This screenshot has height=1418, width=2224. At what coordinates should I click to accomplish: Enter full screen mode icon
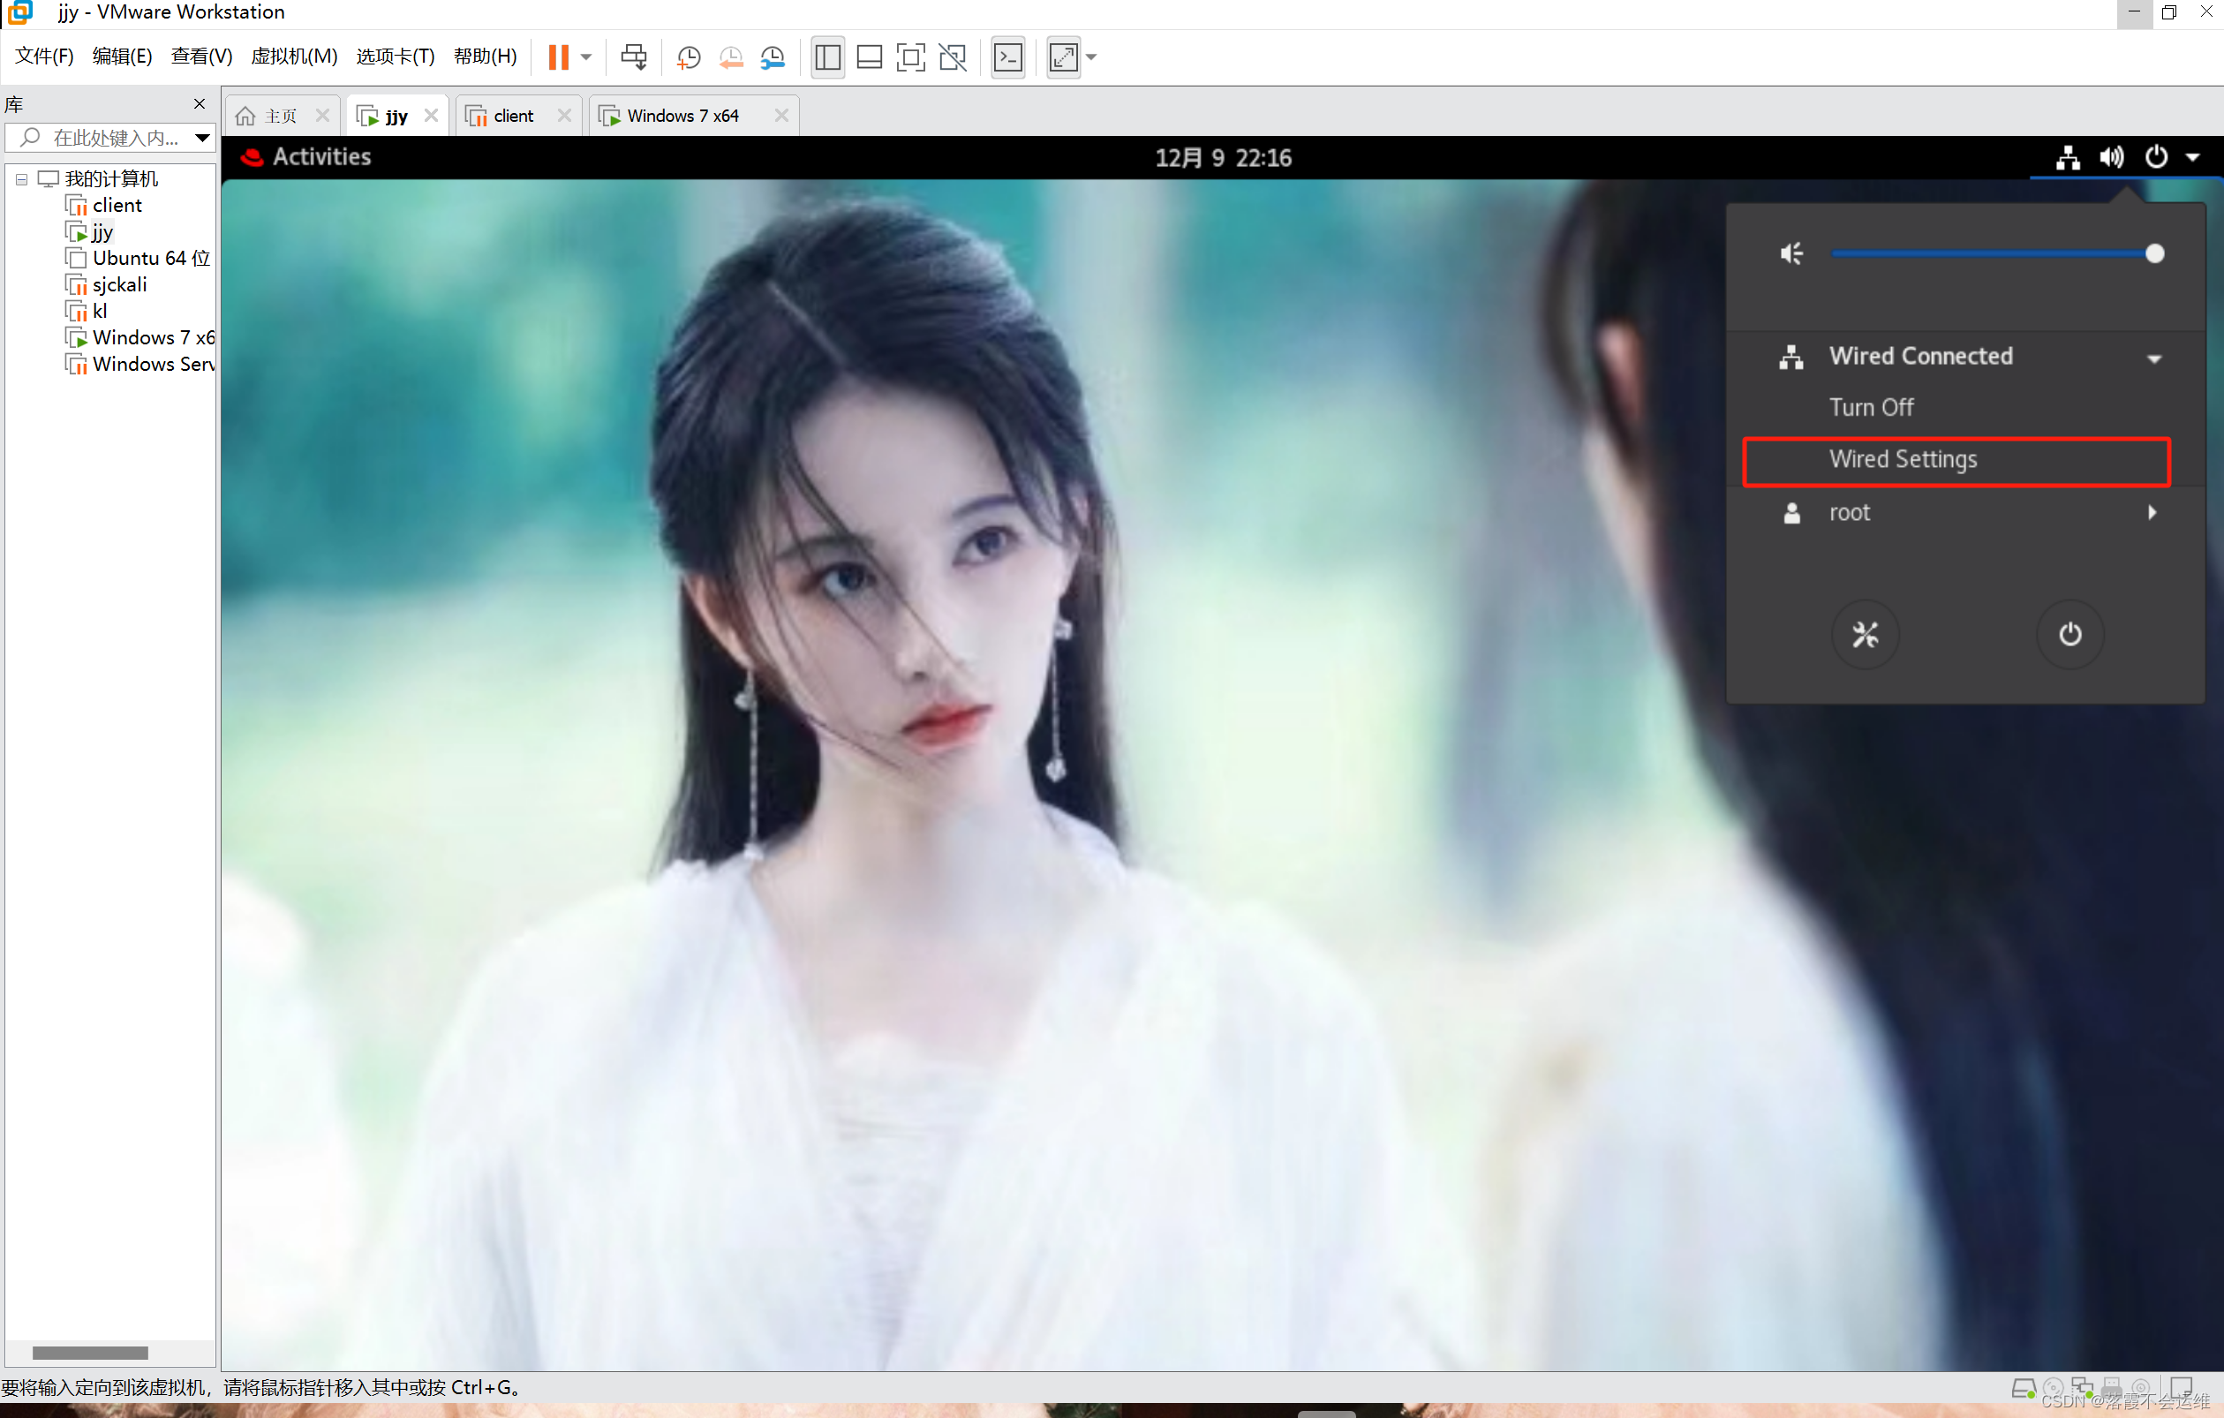[x=910, y=57]
